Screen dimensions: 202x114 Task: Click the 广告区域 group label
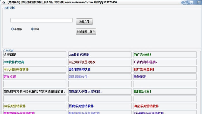(x=8, y=50)
